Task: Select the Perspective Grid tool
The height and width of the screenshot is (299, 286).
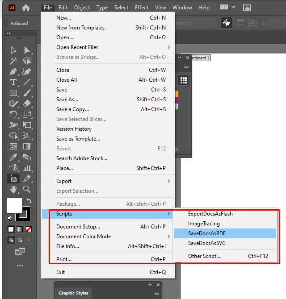Action: coord(27,136)
